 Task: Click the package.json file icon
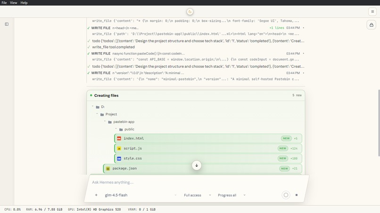(x=108, y=168)
